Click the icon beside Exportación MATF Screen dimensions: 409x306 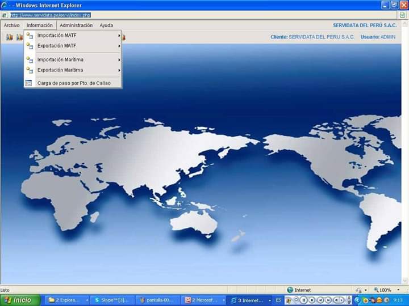point(29,46)
